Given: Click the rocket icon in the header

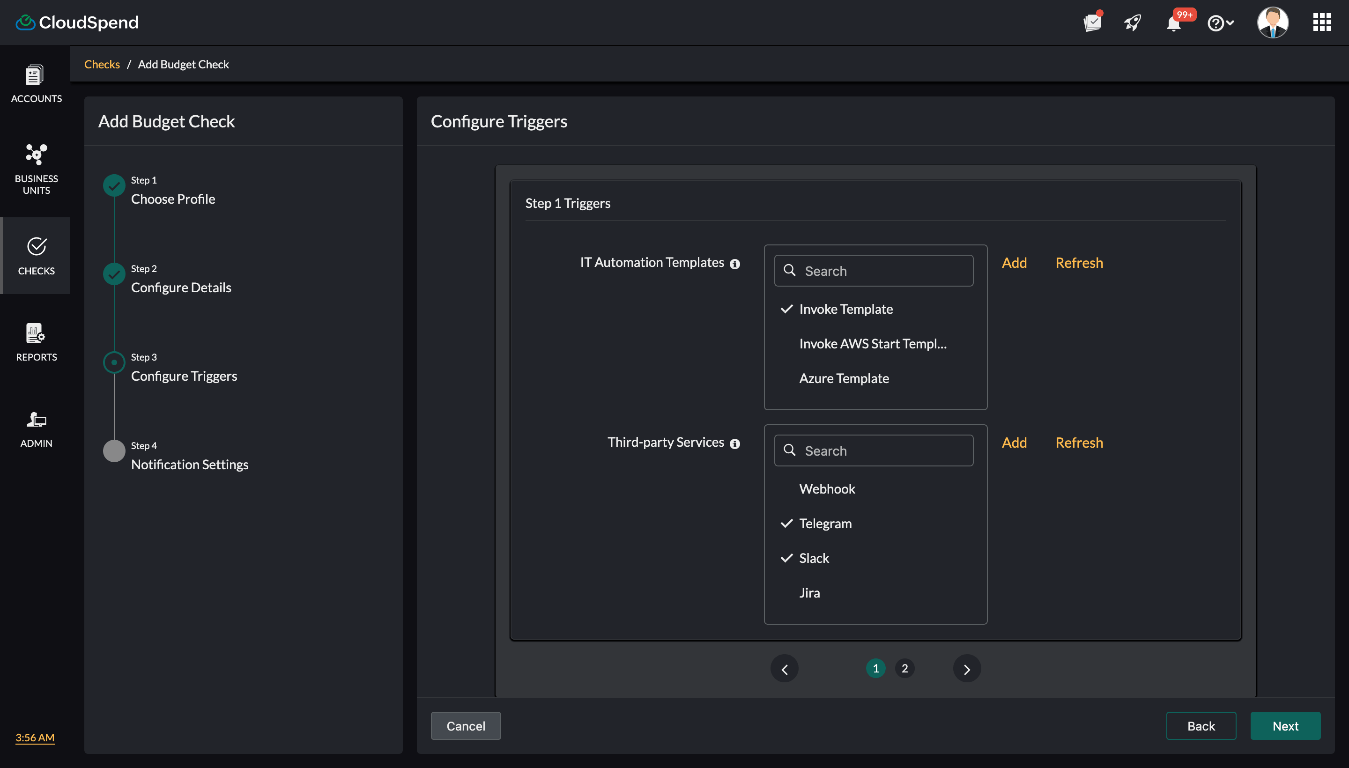Looking at the screenshot, I should click(1132, 22).
